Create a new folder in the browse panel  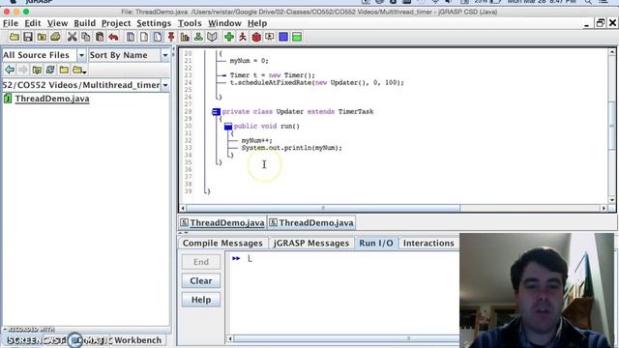click(64, 70)
